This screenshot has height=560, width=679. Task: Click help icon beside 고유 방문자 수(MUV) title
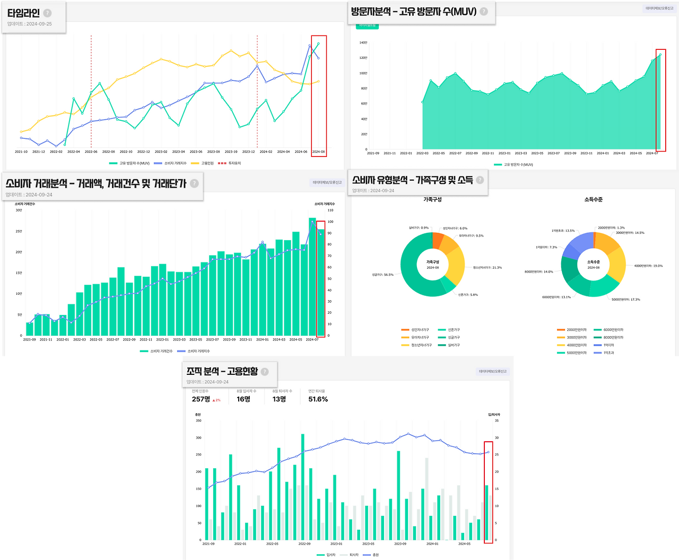[484, 11]
